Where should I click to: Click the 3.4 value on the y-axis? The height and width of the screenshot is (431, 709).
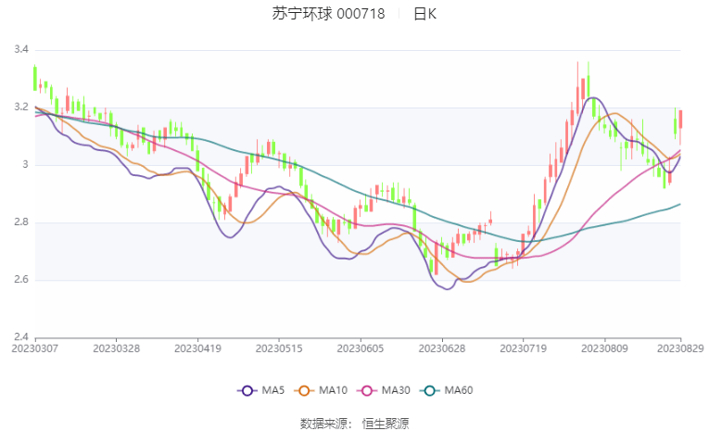[20, 50]
